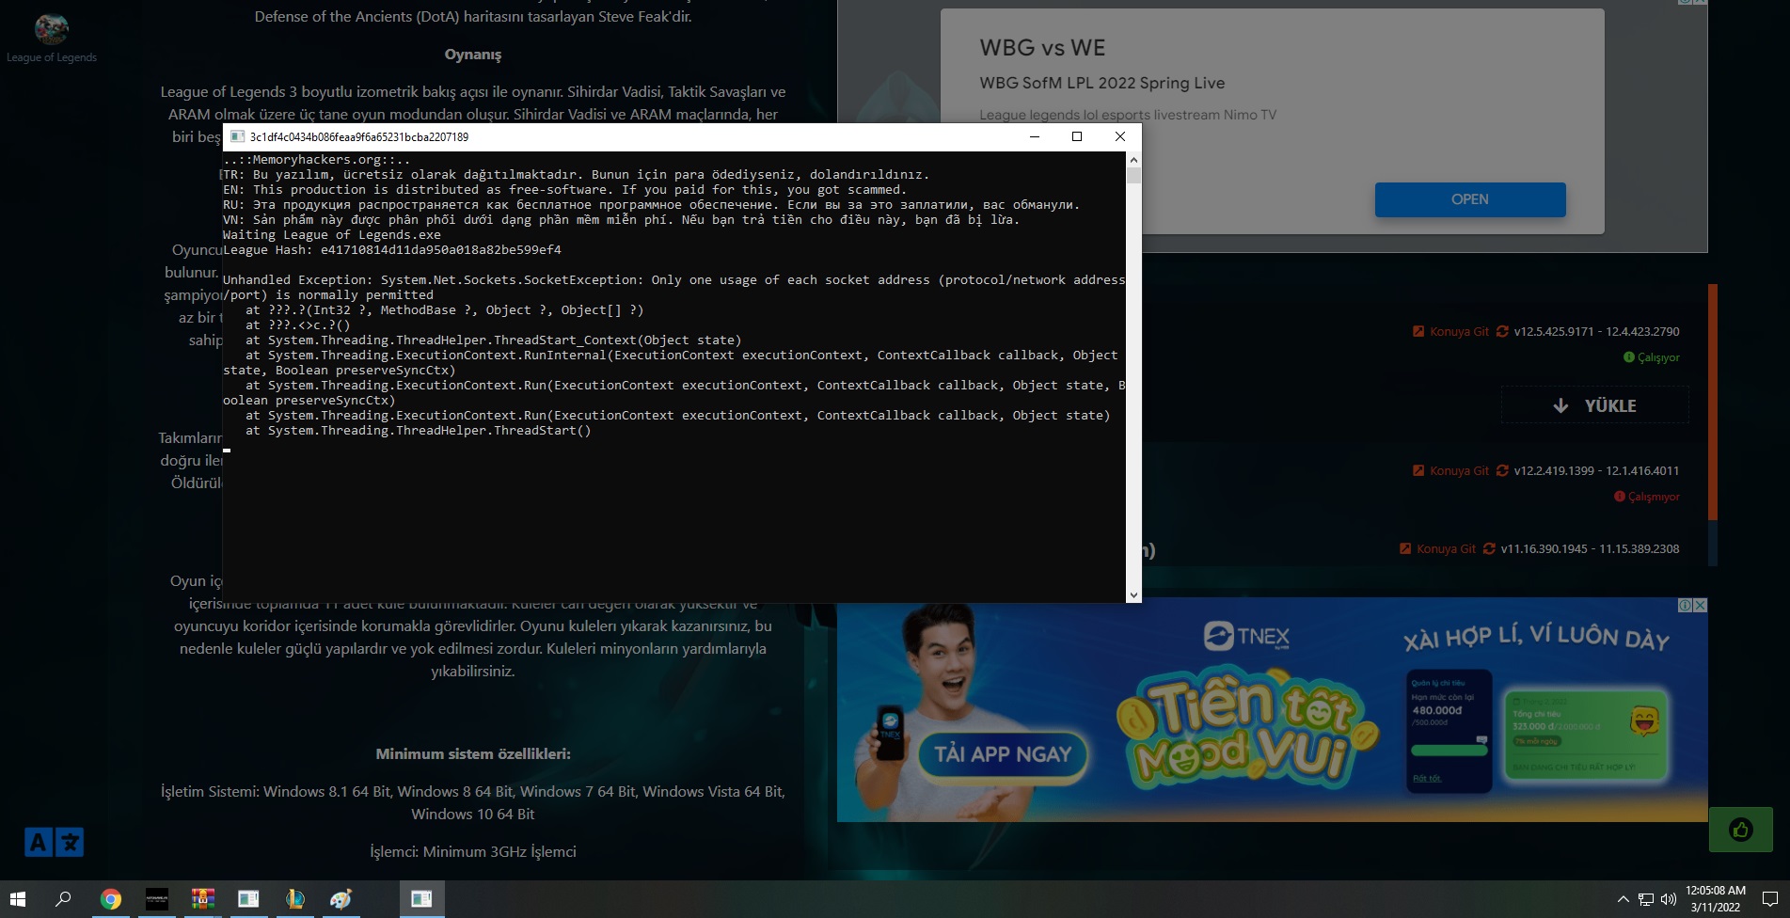Click the Waiting League of Legends.exe line
Screen dimensions: 1790x918
tap(332, 235)
